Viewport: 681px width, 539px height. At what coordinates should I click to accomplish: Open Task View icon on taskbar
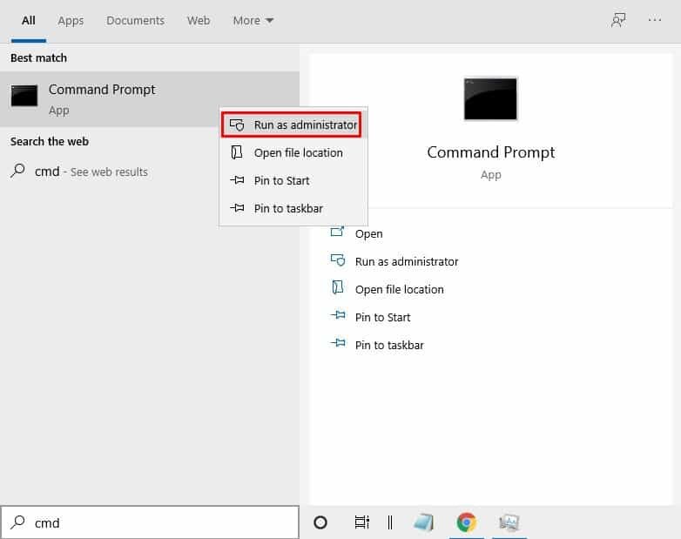tap(361, 522)
